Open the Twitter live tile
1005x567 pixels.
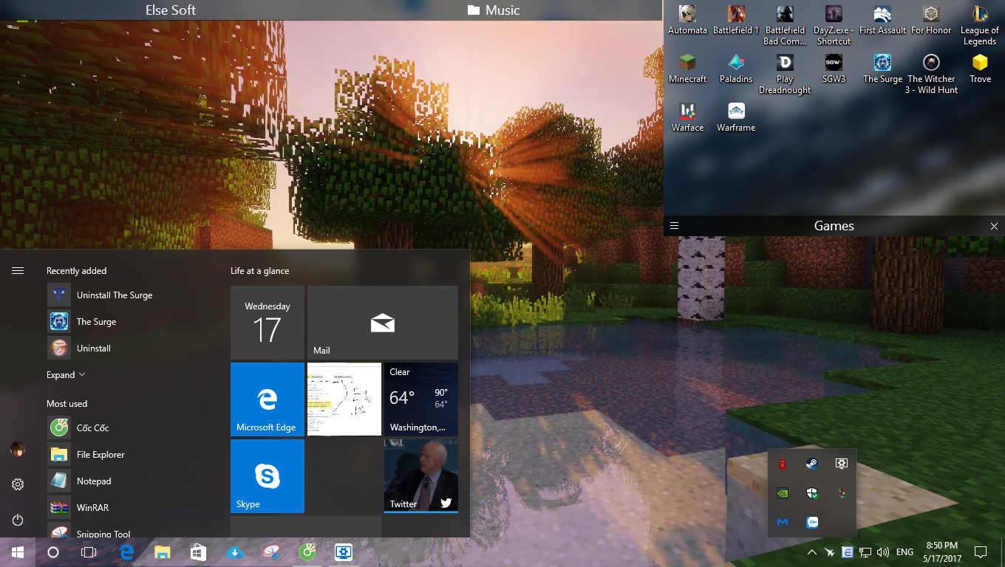pos(421,476)
